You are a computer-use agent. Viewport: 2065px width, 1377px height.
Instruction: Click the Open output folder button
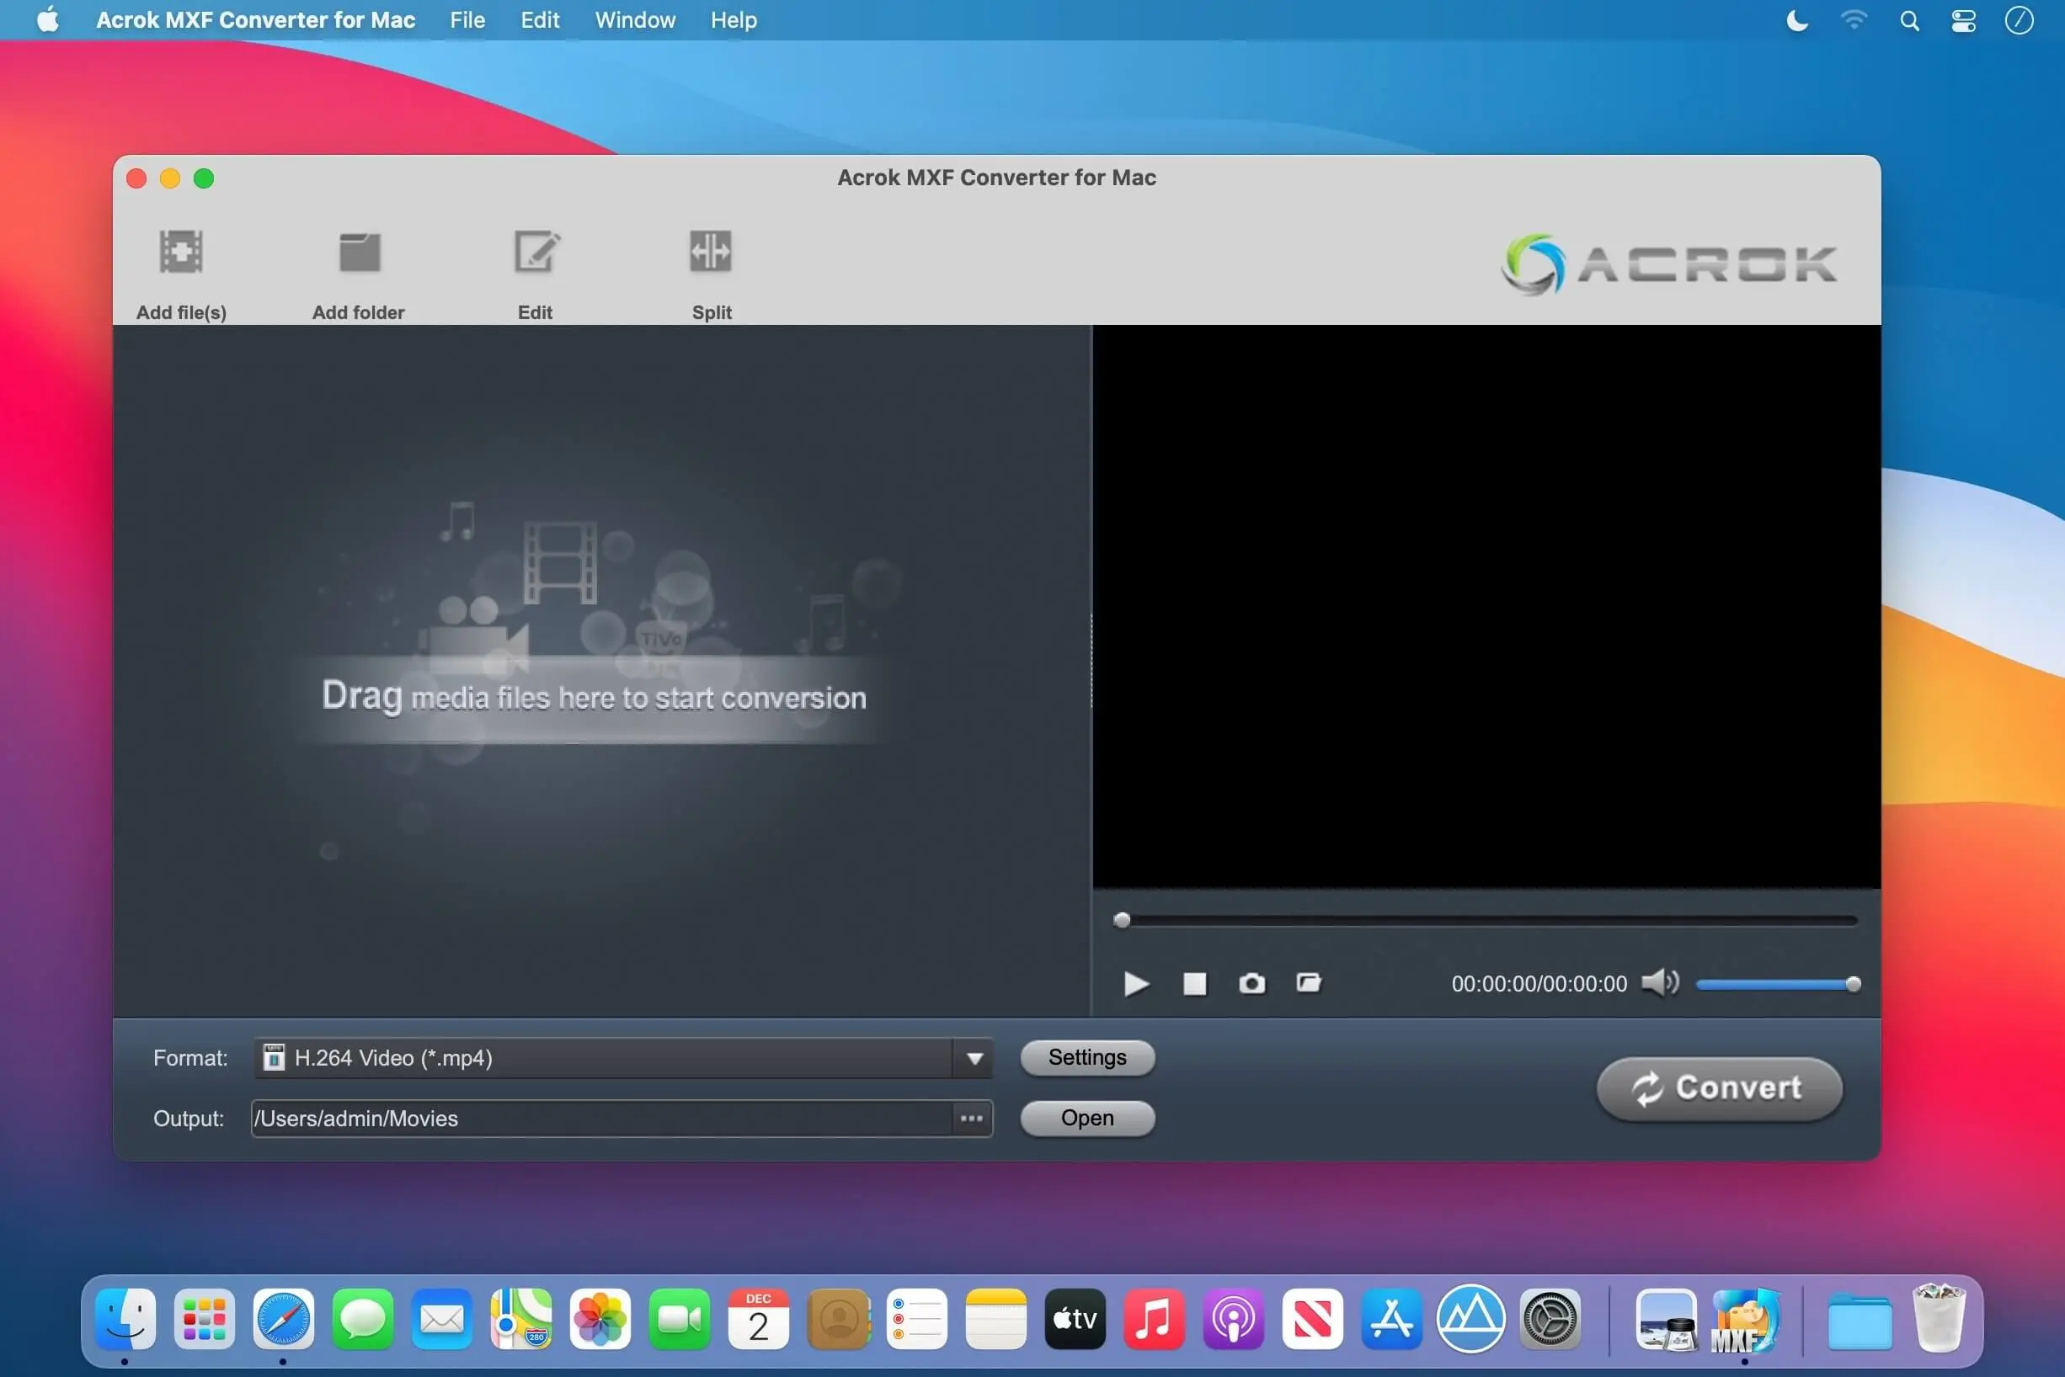pos(1087,1119)
